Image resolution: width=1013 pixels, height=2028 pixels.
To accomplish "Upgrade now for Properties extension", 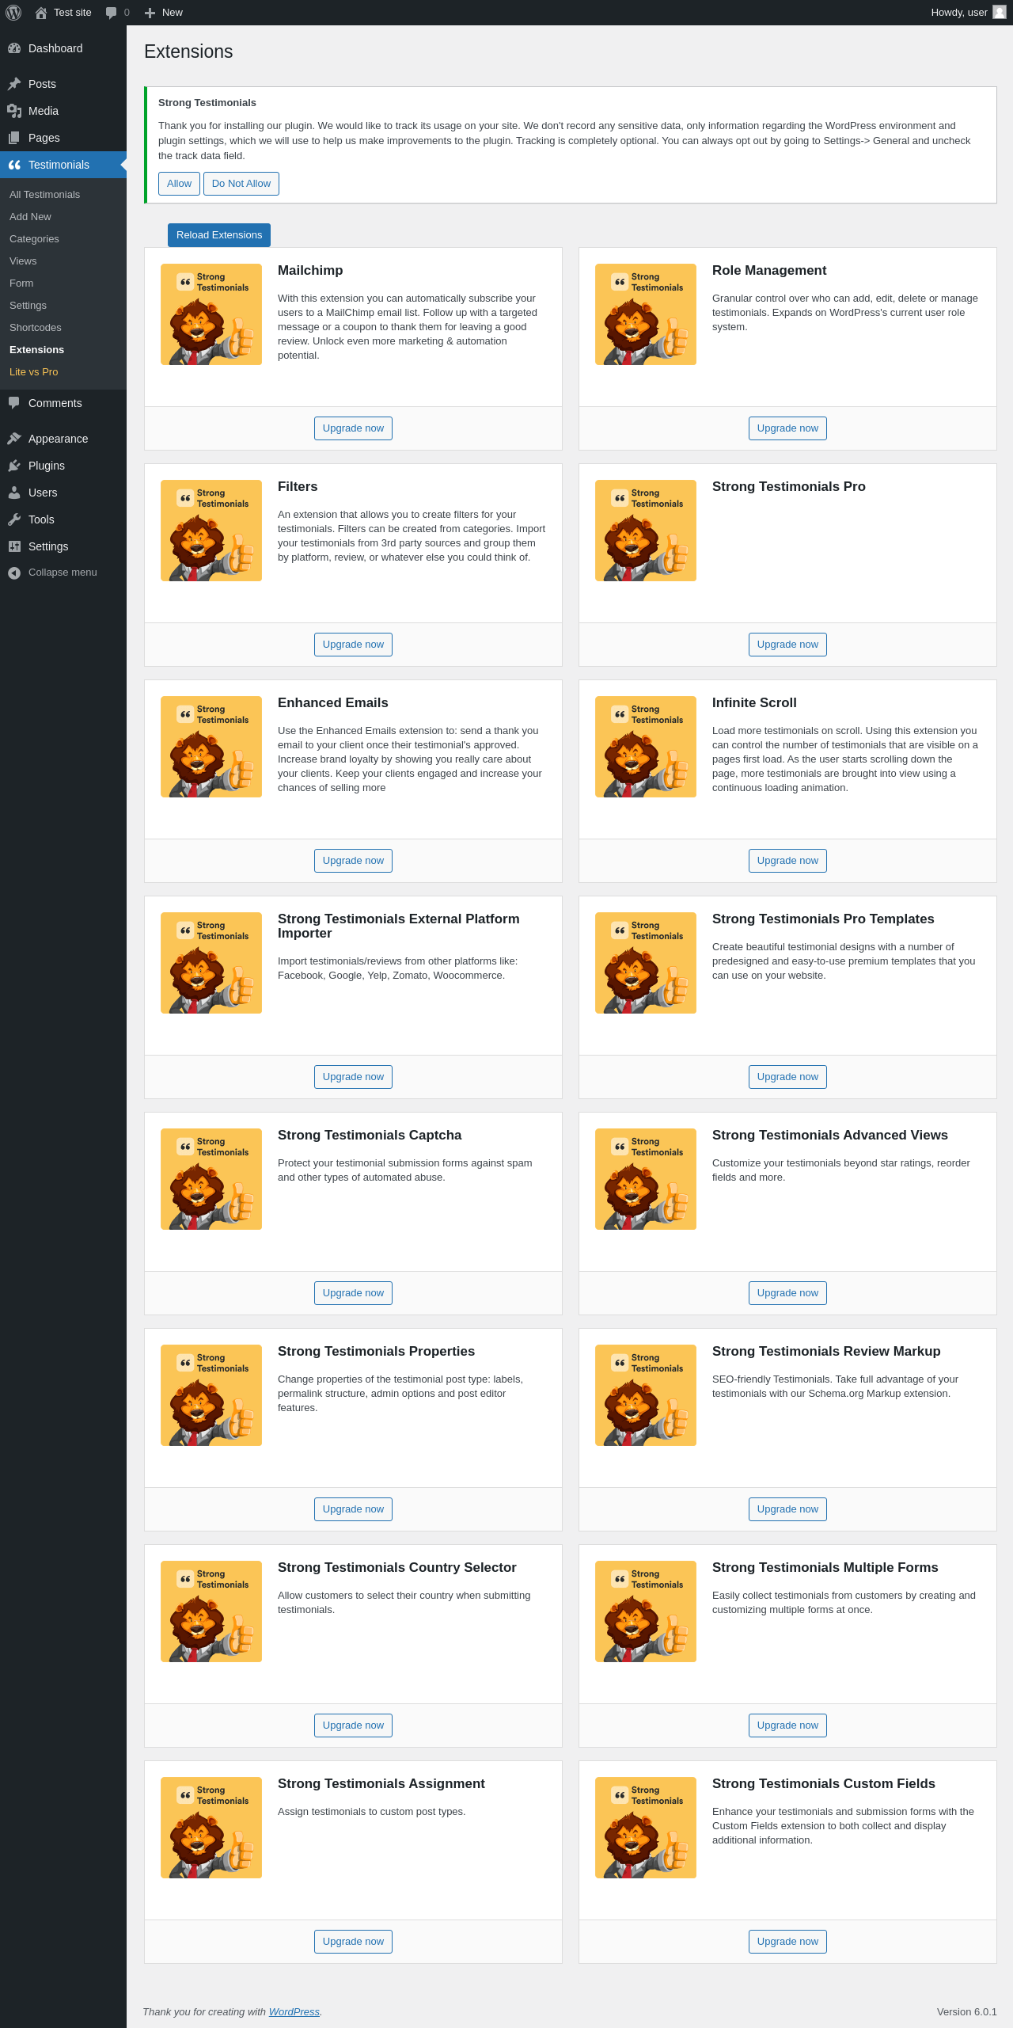I will pyautogui.click(x=353, y=1509).
